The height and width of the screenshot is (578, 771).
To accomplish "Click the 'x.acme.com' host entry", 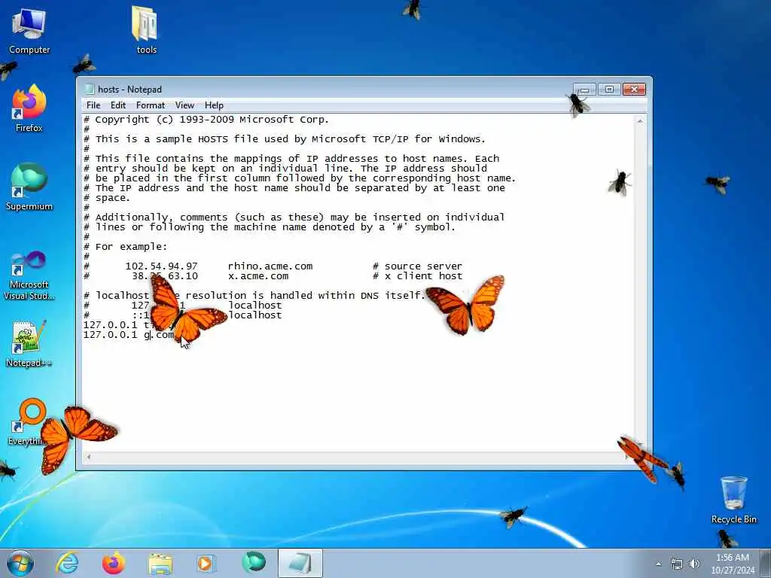I will 258,275.
